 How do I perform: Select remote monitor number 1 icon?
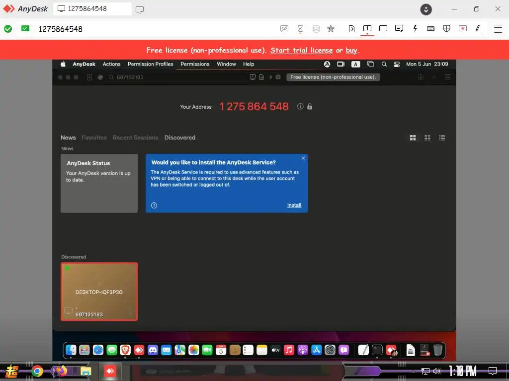[x=367, y=28]
